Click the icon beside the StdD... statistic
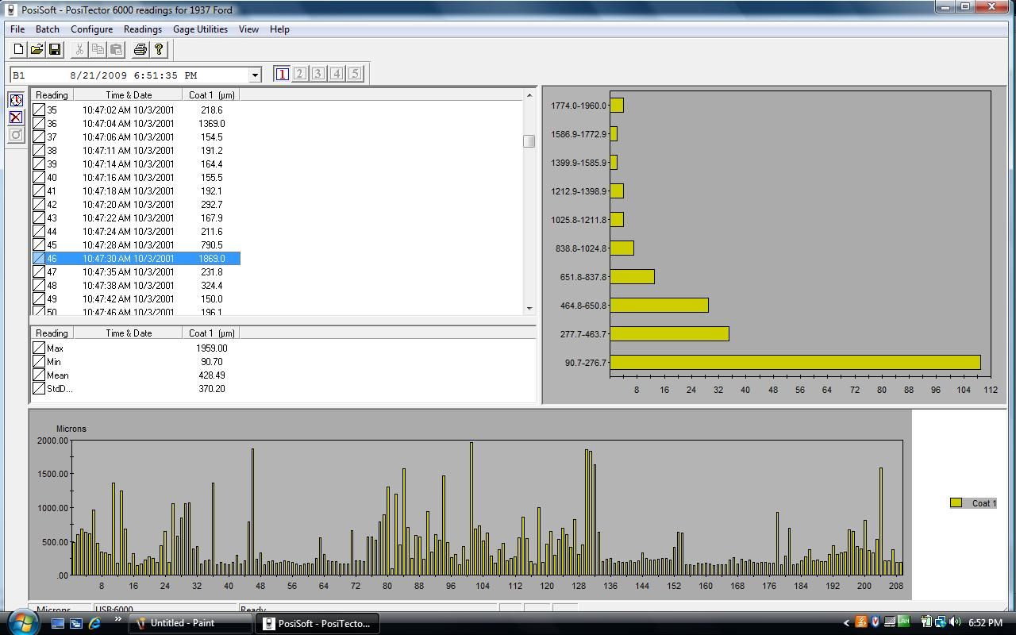1016x635 pixels. tap(39, 389)
